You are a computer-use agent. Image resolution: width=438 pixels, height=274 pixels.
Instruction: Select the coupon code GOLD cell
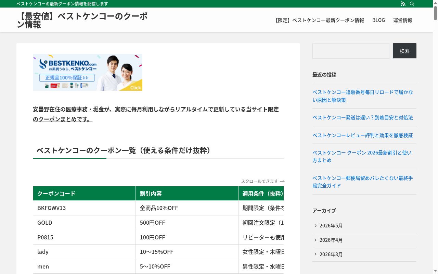click(84, 223)
